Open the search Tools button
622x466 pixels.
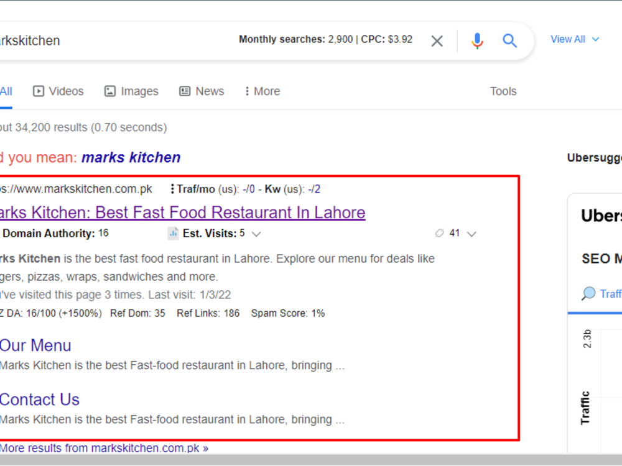(x=503, y=91)
